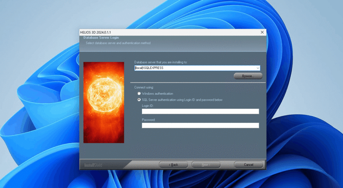Viewport: 343px width, 188px height.
Task: Cancel the HELIOS 3D installation
Action: [249, 165]
